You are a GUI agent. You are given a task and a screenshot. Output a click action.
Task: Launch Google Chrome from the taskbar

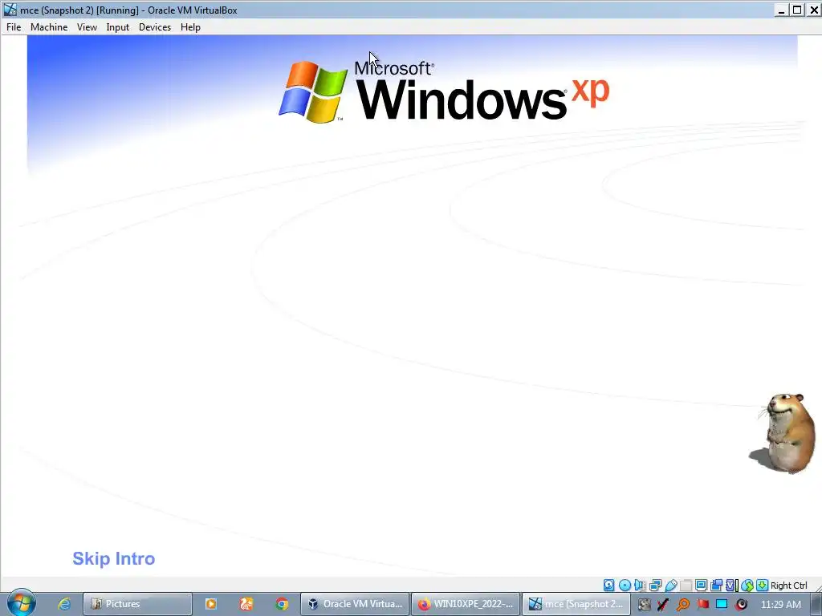[282, 604]
